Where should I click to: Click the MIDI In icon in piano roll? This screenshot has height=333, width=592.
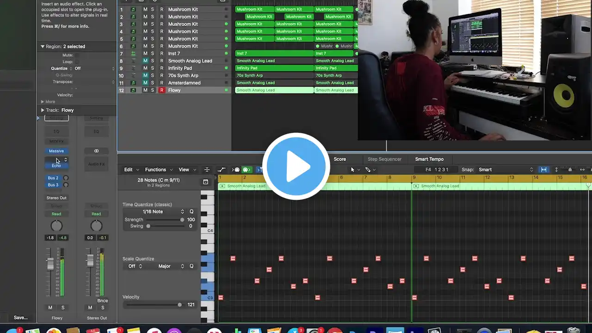tap(236, 170)
